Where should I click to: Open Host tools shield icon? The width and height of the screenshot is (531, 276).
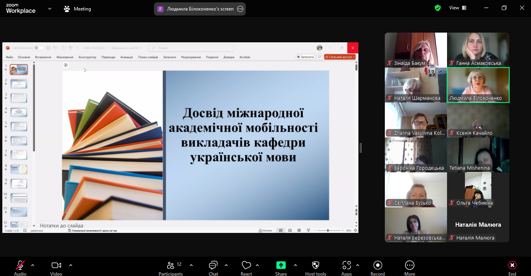click(316, 266)
